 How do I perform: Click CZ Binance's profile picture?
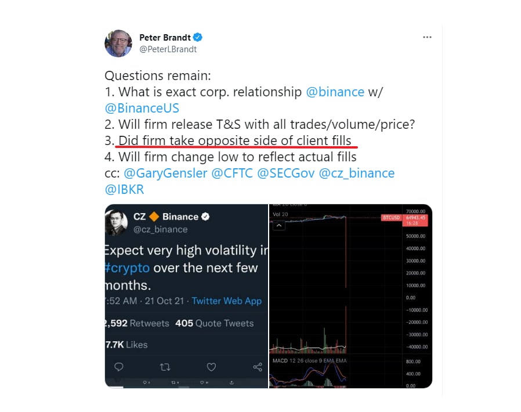(x=116, y=223)
